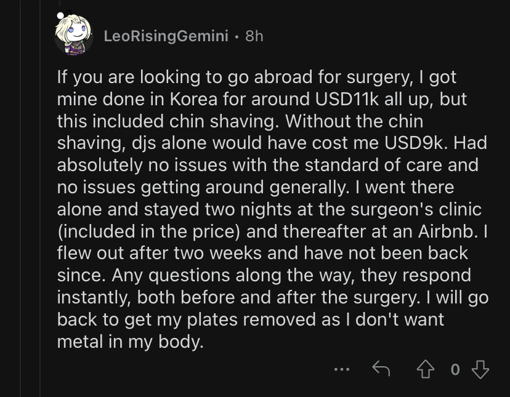
Task: Click the dot separator after the username
Action: click(237, 37)
